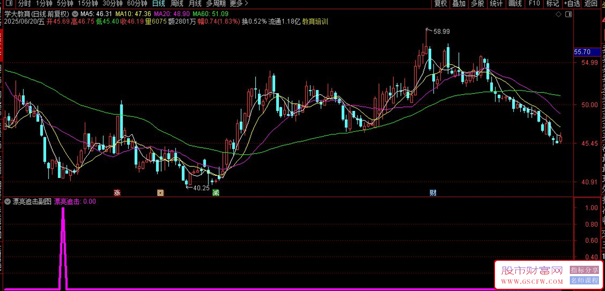Click the 换0.52% turnover readout

pos(254,21)
